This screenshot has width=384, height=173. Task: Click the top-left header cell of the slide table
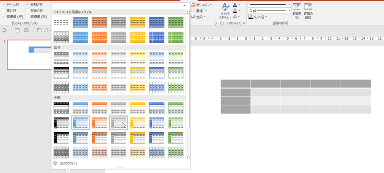pyautogui.click(x=235, y=83)
